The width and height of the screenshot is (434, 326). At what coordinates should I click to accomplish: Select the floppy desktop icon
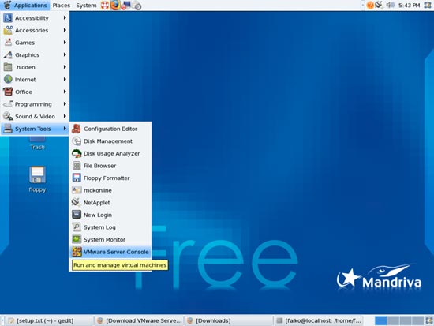coord(37,174)
